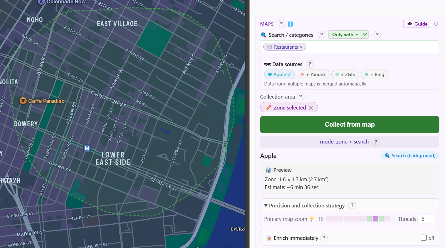Open the help icon right of the Only with dropdown
Viewport: 445px width, 248px height.
(377, 35)
